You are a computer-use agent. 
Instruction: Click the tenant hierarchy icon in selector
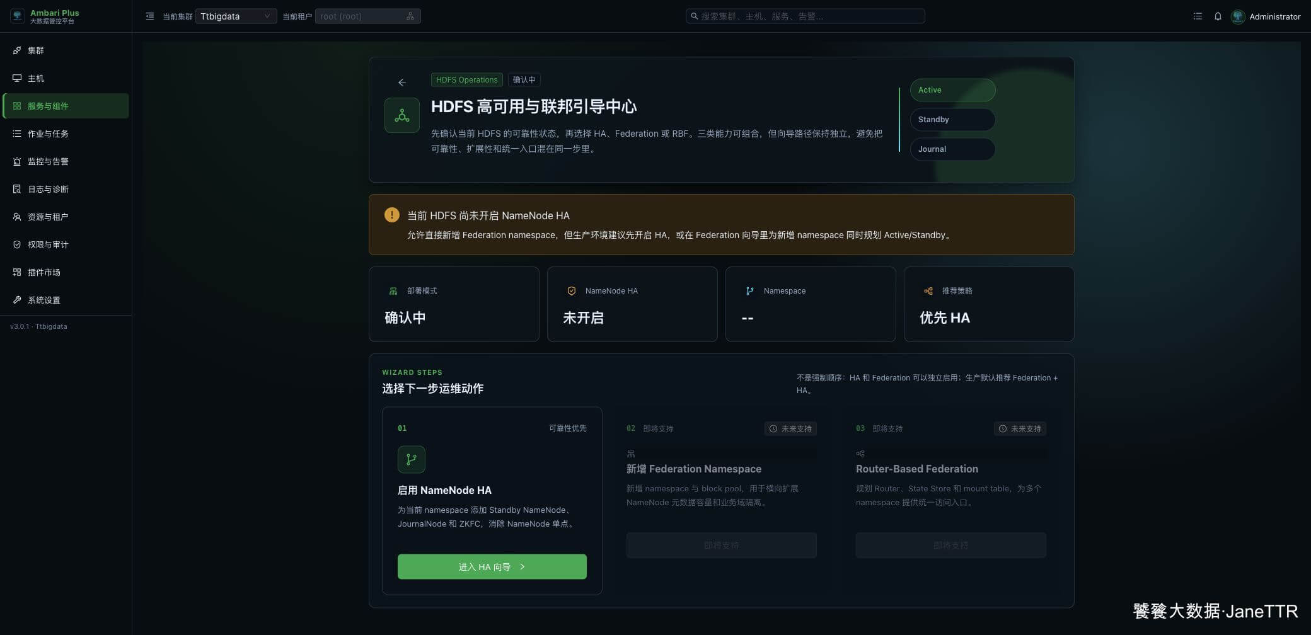[410, 16]
